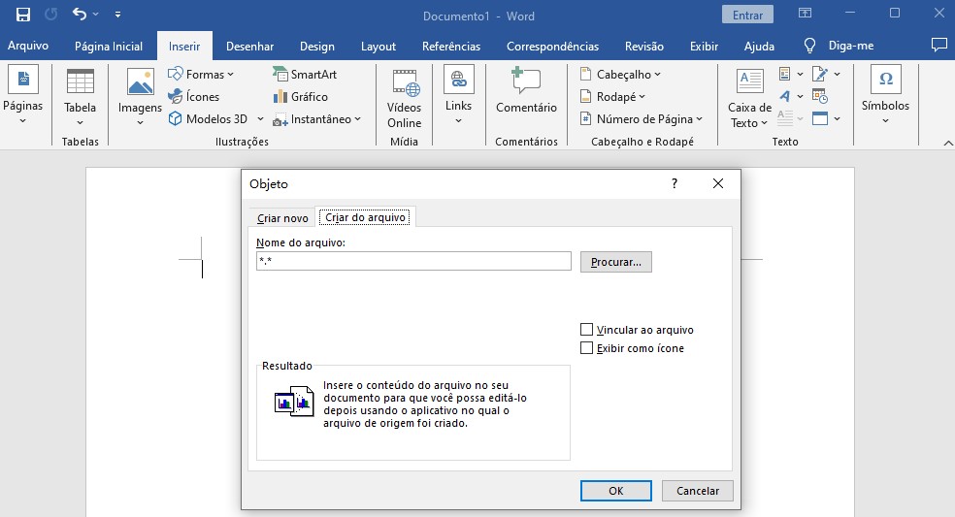Switch to the Criar novo tab
955x517 pixels.
pos(282,218)
